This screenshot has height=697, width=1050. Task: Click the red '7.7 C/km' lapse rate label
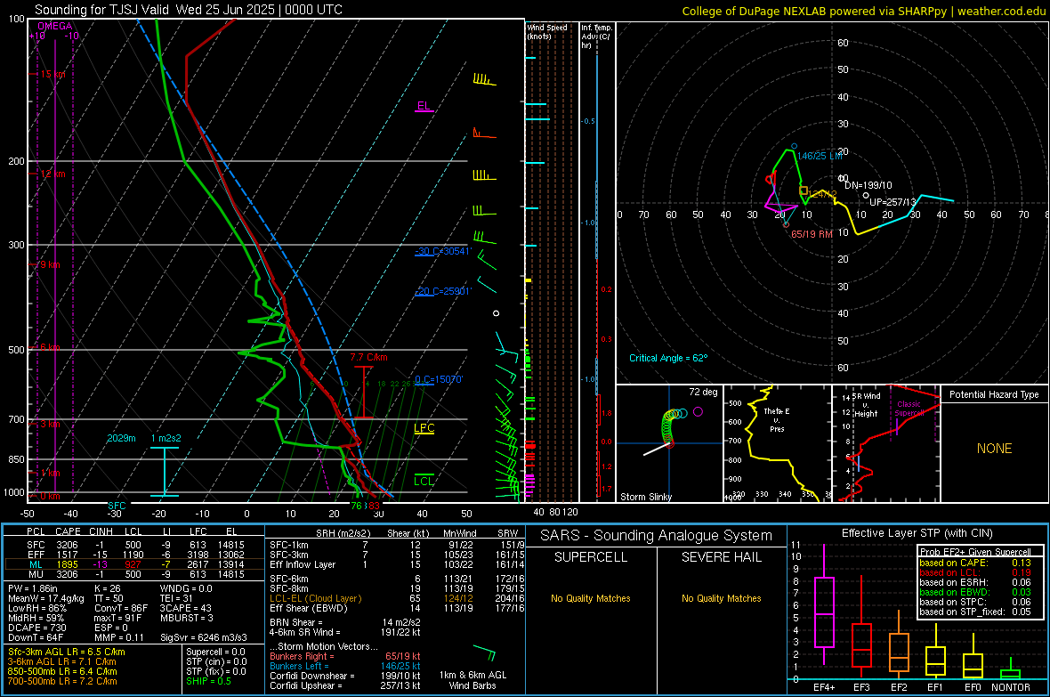coord(369,357)
